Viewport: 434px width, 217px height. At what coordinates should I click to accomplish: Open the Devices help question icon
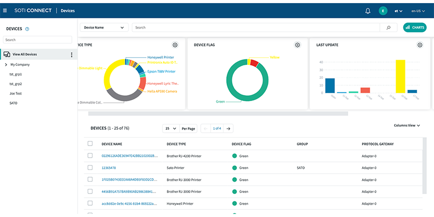point(27,29)
